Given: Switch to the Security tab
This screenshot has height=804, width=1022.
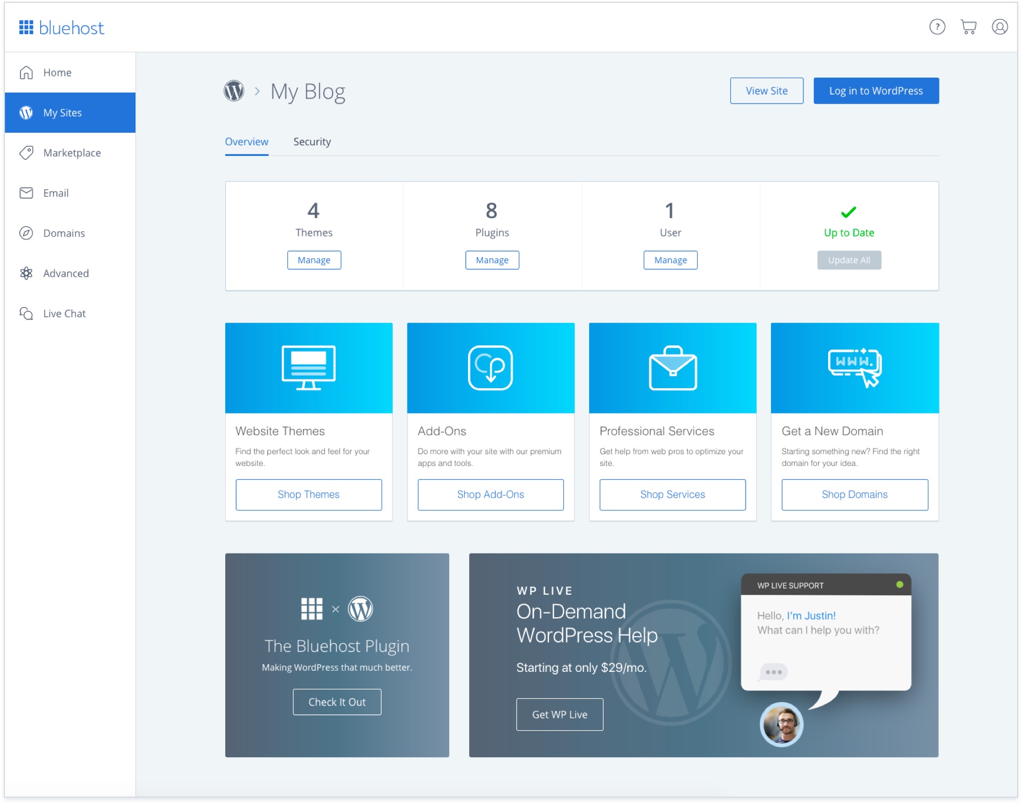Looking at the screenshot, I should (x=312, y=142).
